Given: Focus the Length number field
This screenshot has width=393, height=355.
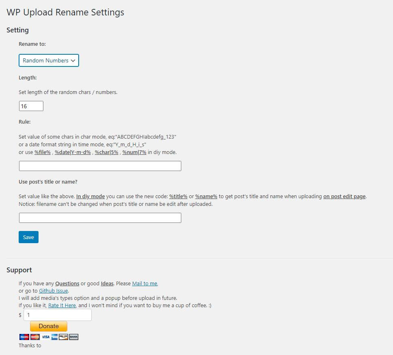Looking at the screenshot, I should click(31, 106).
